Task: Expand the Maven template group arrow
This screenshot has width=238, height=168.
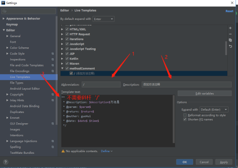Action: 62,63
